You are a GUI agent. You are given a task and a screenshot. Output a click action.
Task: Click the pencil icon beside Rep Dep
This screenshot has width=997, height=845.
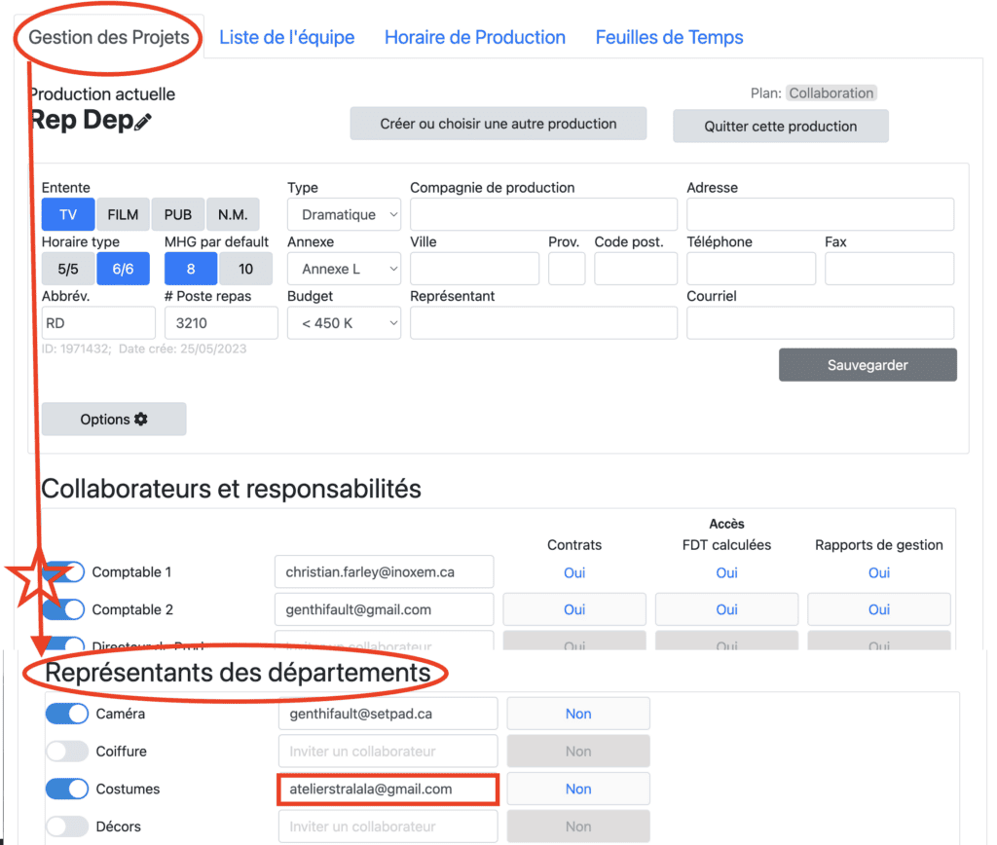[x=143, y=122]
